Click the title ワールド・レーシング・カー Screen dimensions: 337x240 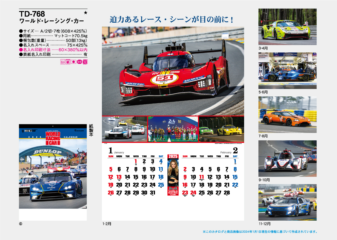click(52, 21)
